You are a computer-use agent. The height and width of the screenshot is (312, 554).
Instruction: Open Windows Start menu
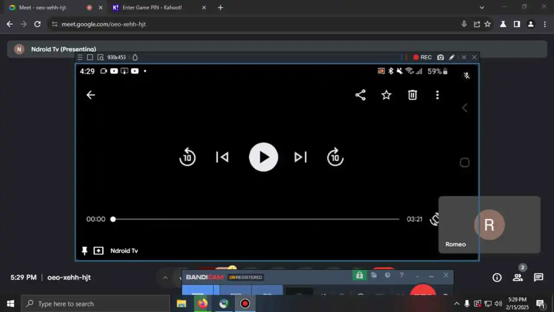point(10,303)
